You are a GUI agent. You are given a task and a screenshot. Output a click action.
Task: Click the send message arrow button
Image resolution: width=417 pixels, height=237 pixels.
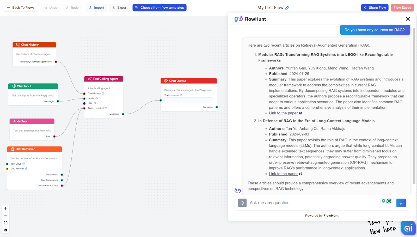pos(401,203)
